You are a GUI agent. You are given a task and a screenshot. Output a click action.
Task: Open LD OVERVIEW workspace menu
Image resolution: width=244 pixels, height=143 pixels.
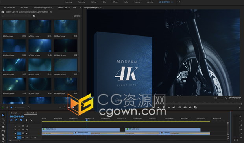click(x=172, y=2)
